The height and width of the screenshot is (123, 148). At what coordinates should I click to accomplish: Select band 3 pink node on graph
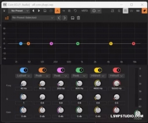pyautogui.click(x=51, y=44)
